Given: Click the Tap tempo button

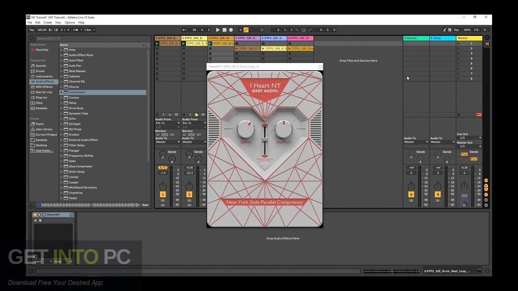Looking at the screenshot, I should pyautogui.click(x=32, y=30).
